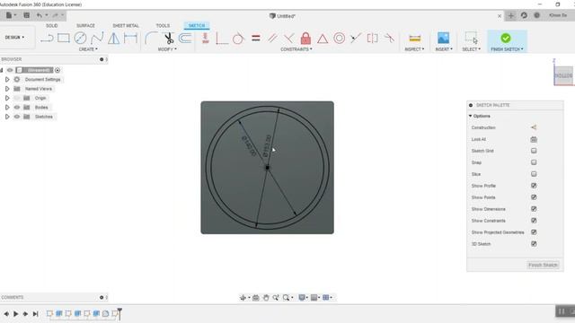This screenshot has height=323, width=575.
Task: Click the Finish Sketch button in palette
Action: pyautogui.click(x=543, y=265)
